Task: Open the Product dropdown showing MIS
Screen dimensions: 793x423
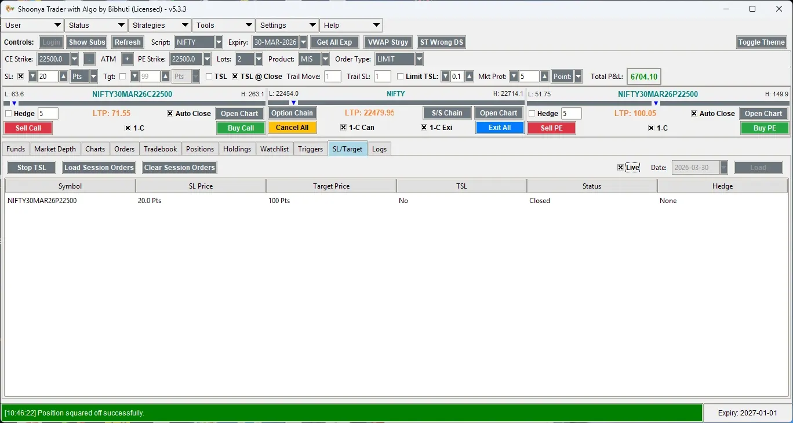Action: click(x=325, y=59)
